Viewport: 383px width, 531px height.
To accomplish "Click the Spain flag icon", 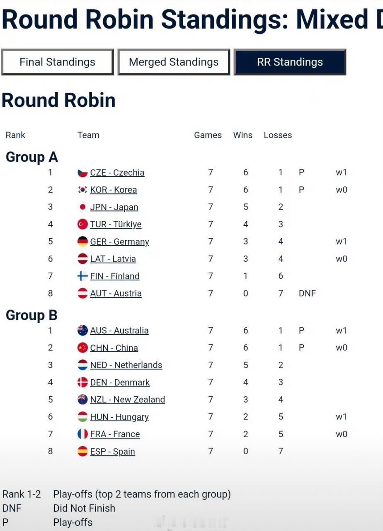I will [82, 452].
